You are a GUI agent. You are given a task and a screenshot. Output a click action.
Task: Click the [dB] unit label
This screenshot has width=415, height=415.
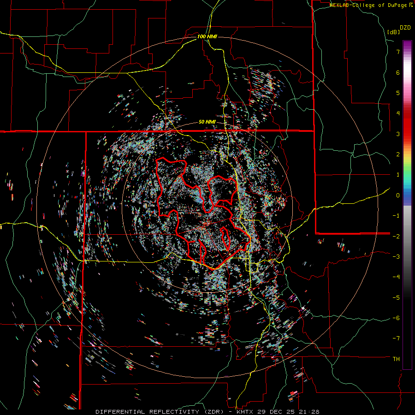pyautogui.click(x=394, y=32)
